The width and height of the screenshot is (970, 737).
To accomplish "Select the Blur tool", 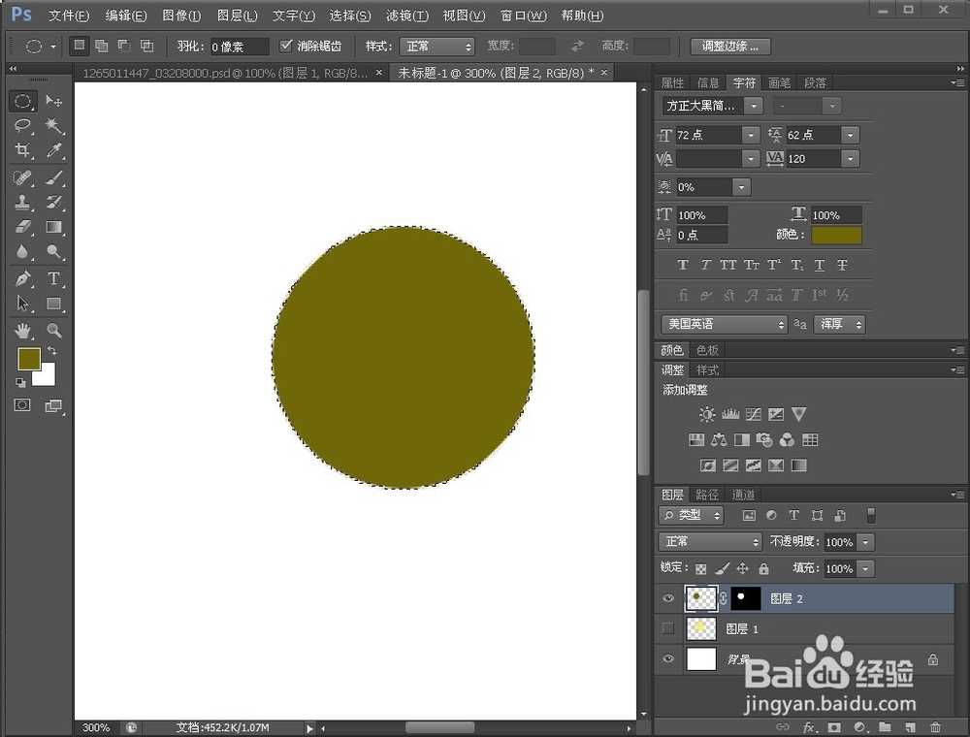I will pos(23,251).
